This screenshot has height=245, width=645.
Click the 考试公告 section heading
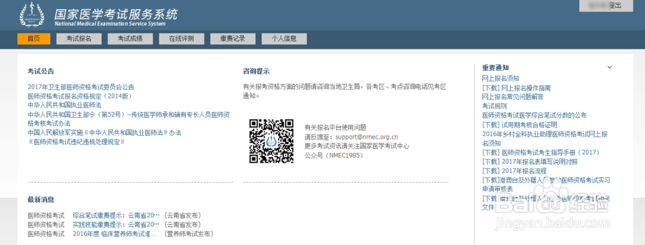coord(41,71)
